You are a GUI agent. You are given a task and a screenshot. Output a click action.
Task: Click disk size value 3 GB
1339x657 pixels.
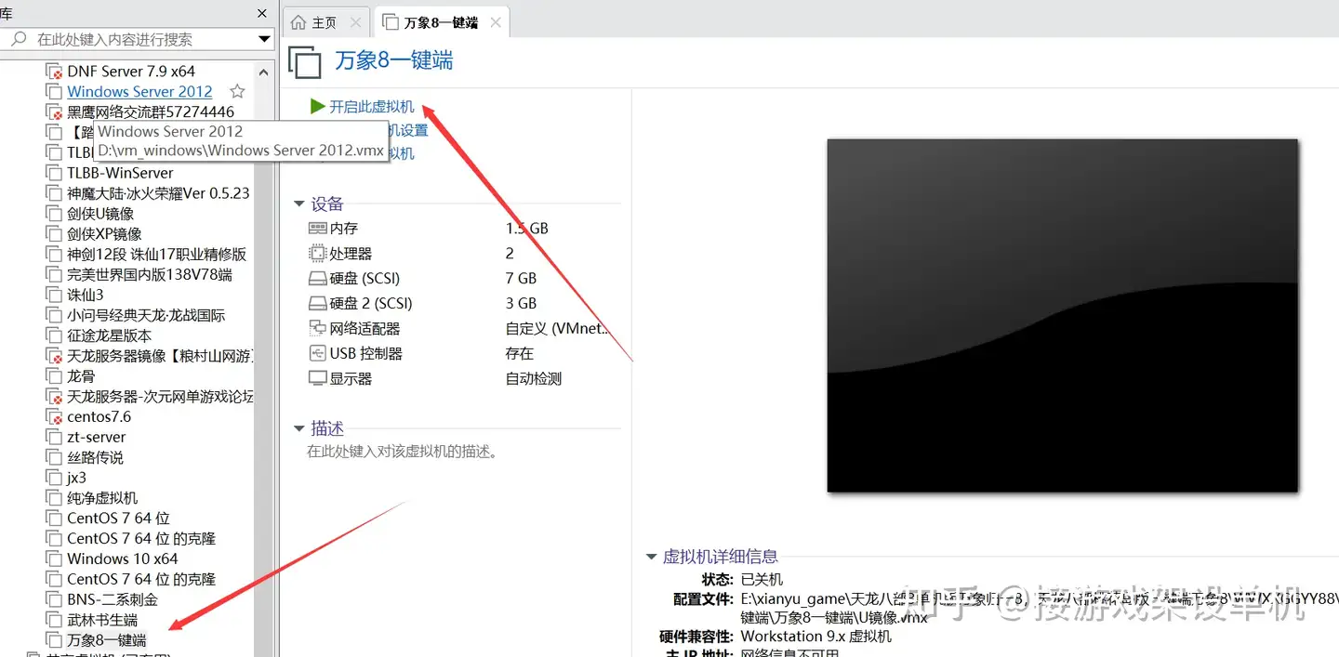pyautogui.click(x=522, y=304)
